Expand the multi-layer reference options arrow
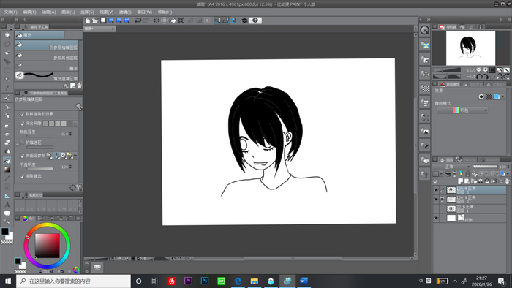 (x=75, y=156)
